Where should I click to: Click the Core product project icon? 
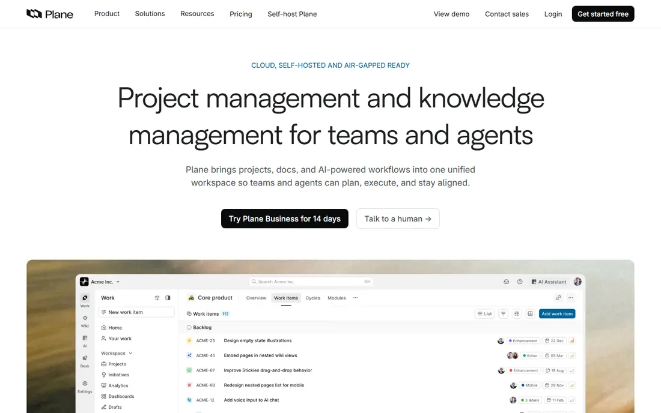click(x=191, y=298)
